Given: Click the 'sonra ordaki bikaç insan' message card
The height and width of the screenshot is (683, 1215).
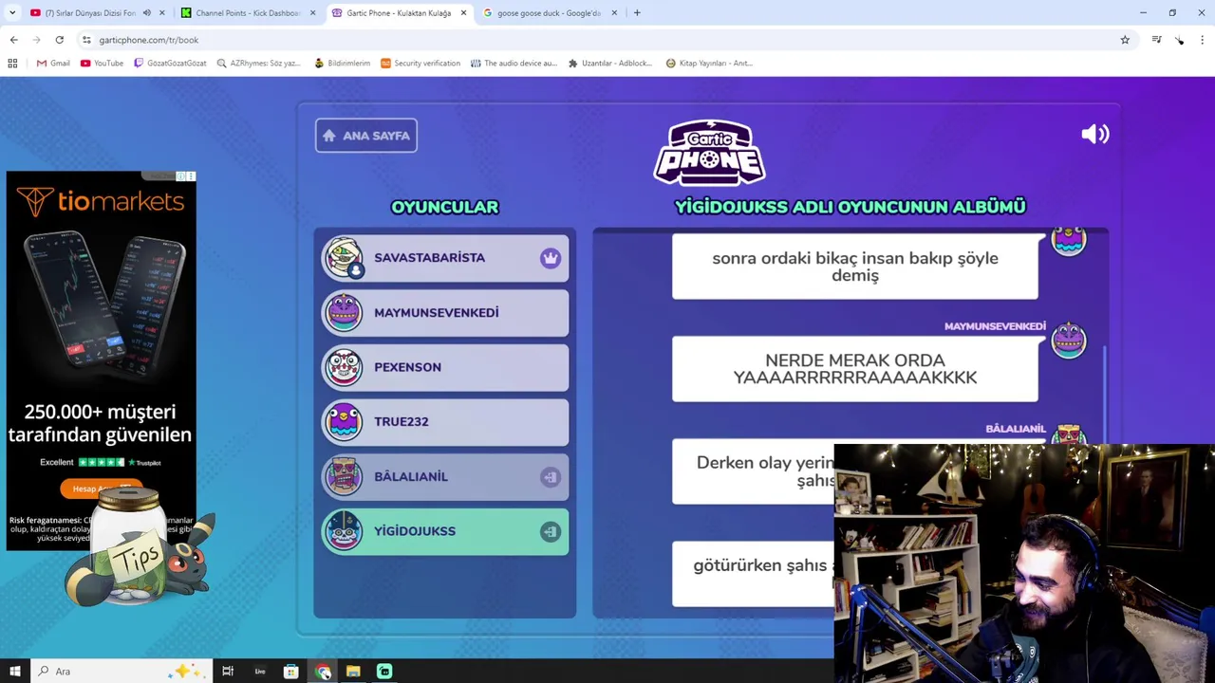Looking at the screenshot, I should [854, 267].
